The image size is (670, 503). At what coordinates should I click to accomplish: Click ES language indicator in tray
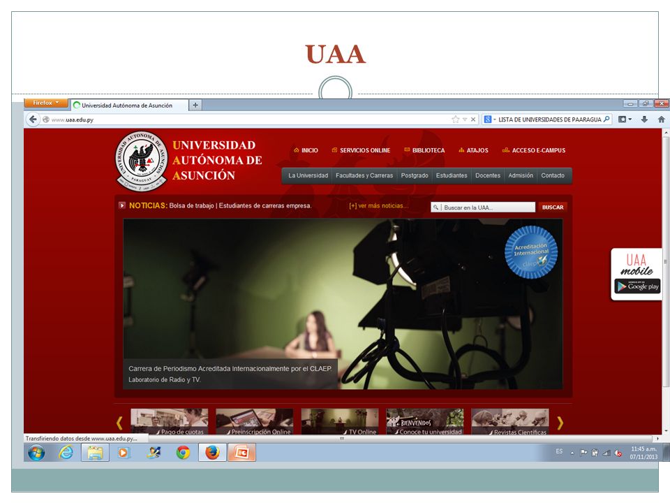pos(559,452)
